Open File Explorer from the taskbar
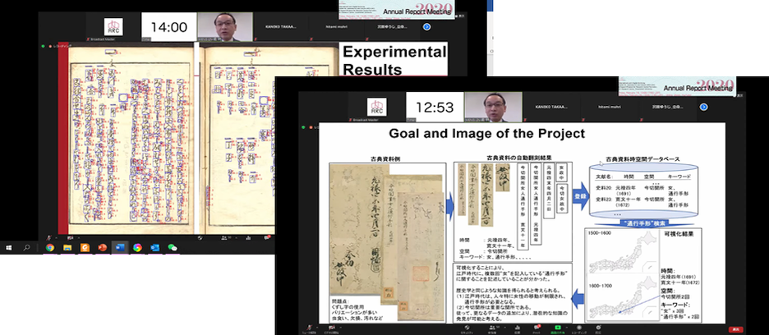Screen dimensions: 769x335 [x=67, y=248]
